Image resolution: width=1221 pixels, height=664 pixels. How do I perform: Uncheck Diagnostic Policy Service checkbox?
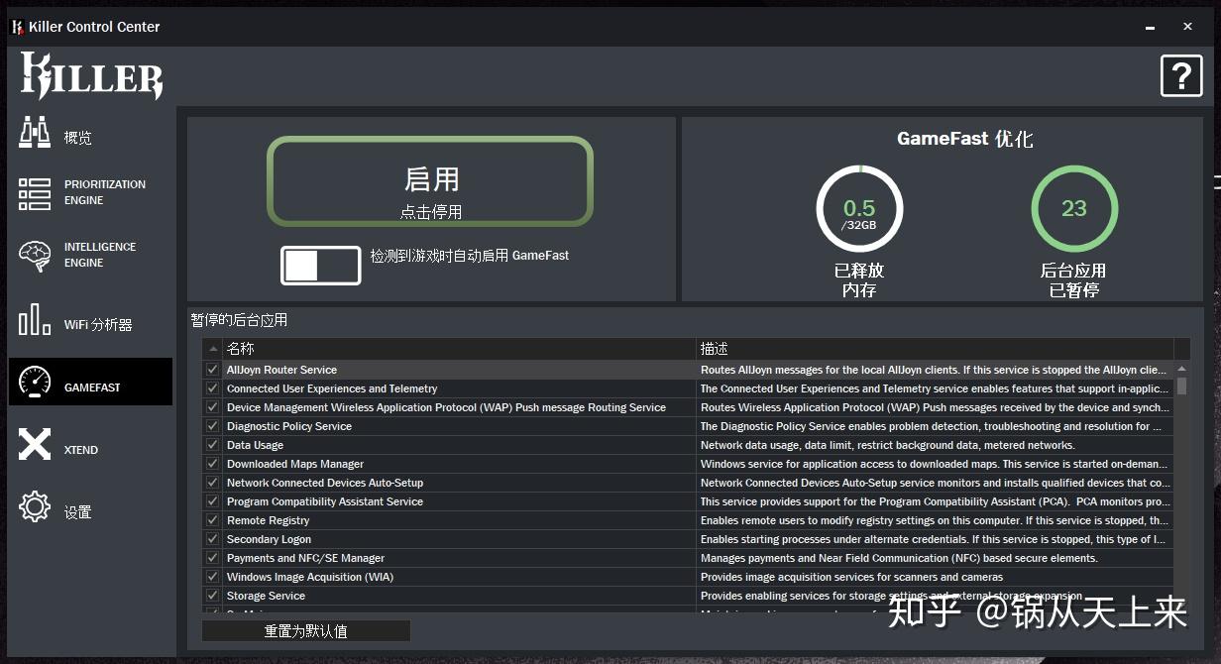[212, 426]
